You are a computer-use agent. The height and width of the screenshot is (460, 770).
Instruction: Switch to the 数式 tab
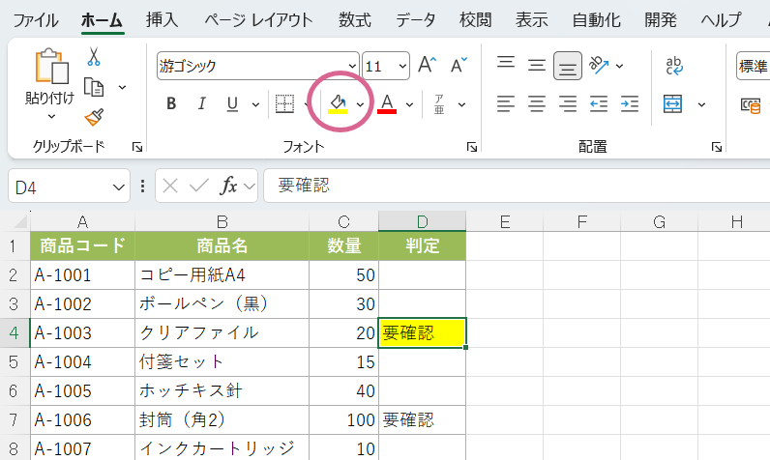(355, 20)
